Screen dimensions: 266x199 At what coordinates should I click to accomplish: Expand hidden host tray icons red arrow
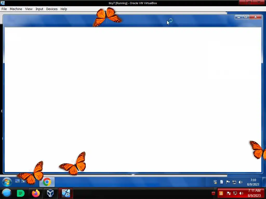click(214, 193)
